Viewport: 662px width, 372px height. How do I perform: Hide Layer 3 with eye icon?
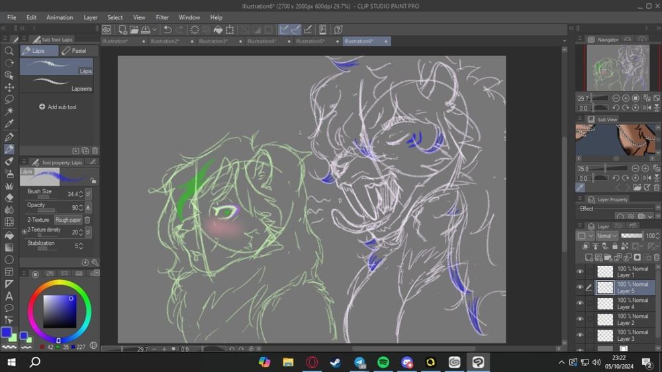pyautogui.click(x=580, y=336)
